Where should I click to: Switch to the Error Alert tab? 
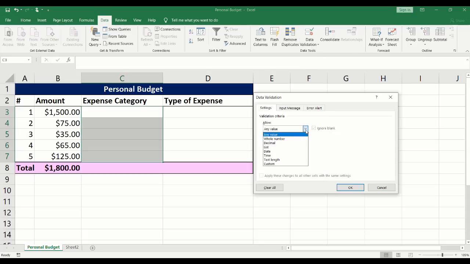(x=314, y=108)
